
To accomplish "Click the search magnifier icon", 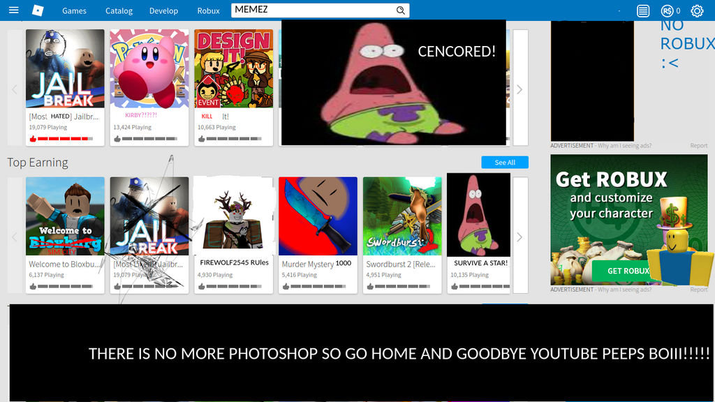I will coord(400,10).
